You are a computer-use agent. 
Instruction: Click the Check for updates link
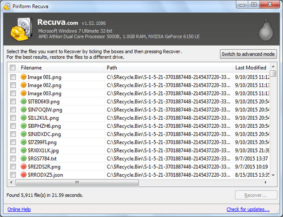point(248,209)
